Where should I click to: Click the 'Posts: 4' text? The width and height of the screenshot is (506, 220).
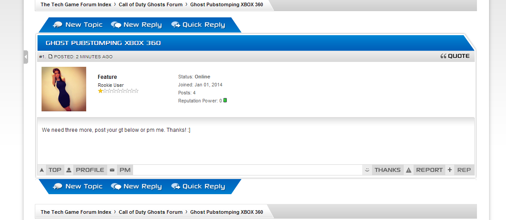click(187, 93)
